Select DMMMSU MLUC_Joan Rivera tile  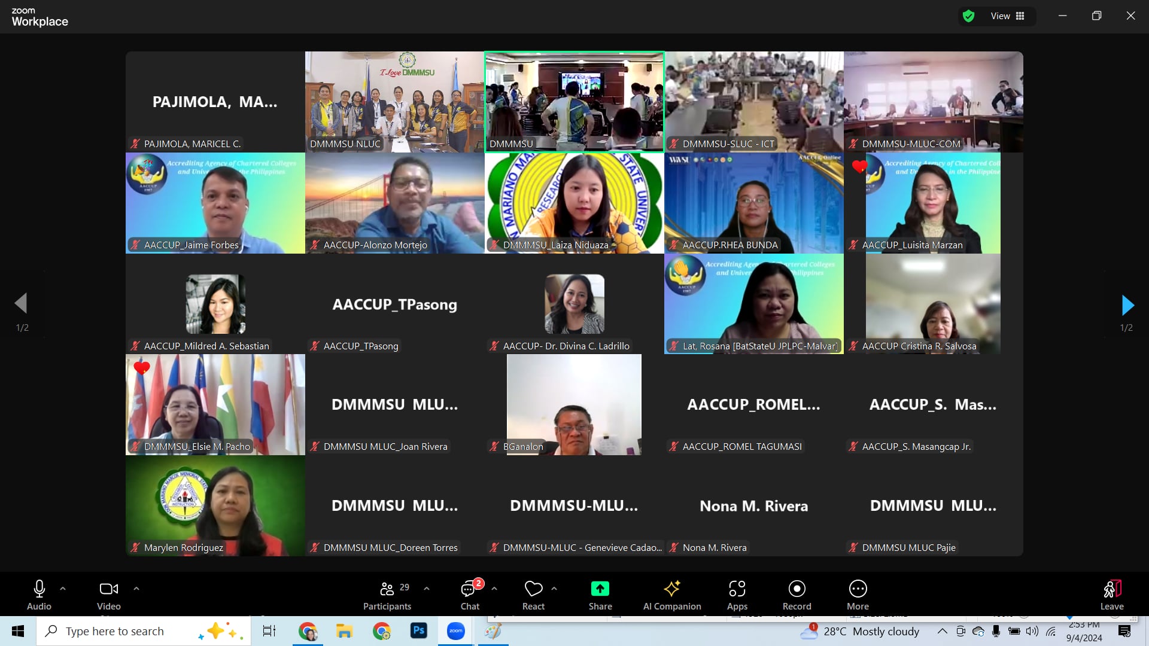395,404
